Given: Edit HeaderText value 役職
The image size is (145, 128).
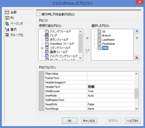Looking at the screenshot, I should coord(111,87).
